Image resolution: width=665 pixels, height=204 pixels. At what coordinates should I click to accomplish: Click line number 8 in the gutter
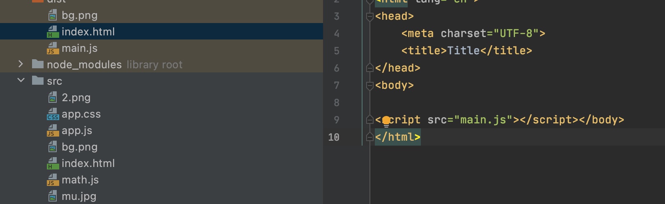tap(337, 103)
